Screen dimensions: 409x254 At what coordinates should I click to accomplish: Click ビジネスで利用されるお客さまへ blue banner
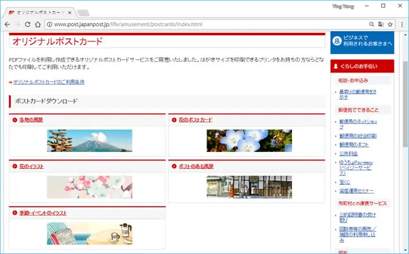coord(362,43)
